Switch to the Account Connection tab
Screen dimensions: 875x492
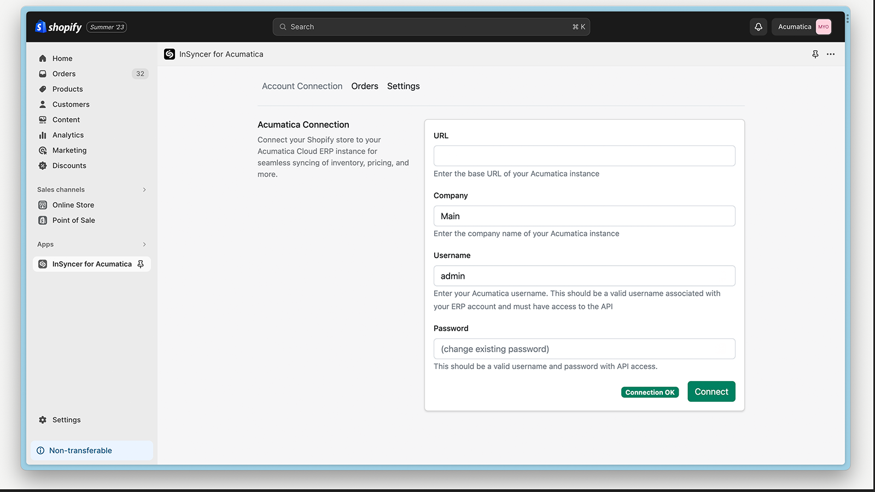click(302, 86)
